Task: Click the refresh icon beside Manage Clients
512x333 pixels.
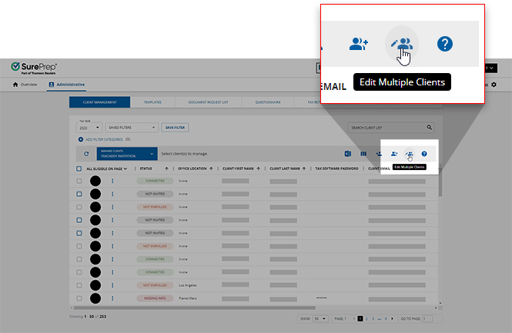Action: 86,155
